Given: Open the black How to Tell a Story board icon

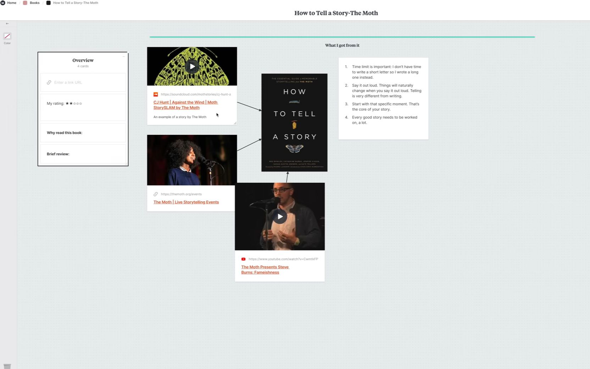Looking at the screenshot, I should [x=49, y=3].
